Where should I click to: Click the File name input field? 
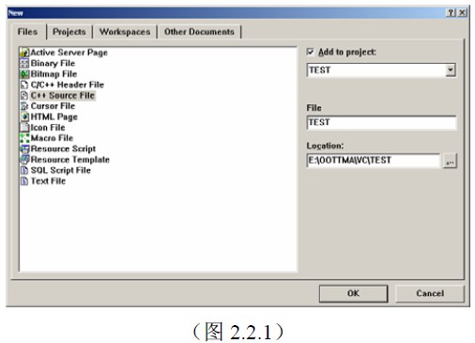(381, 122)
